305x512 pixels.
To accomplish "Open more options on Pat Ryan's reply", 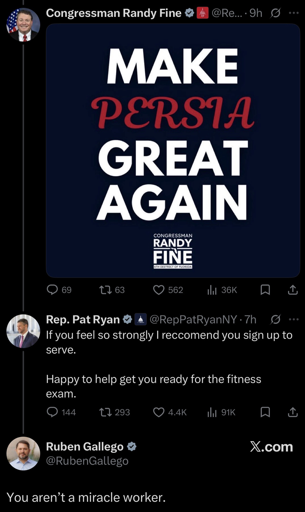I will pos(294,319).
